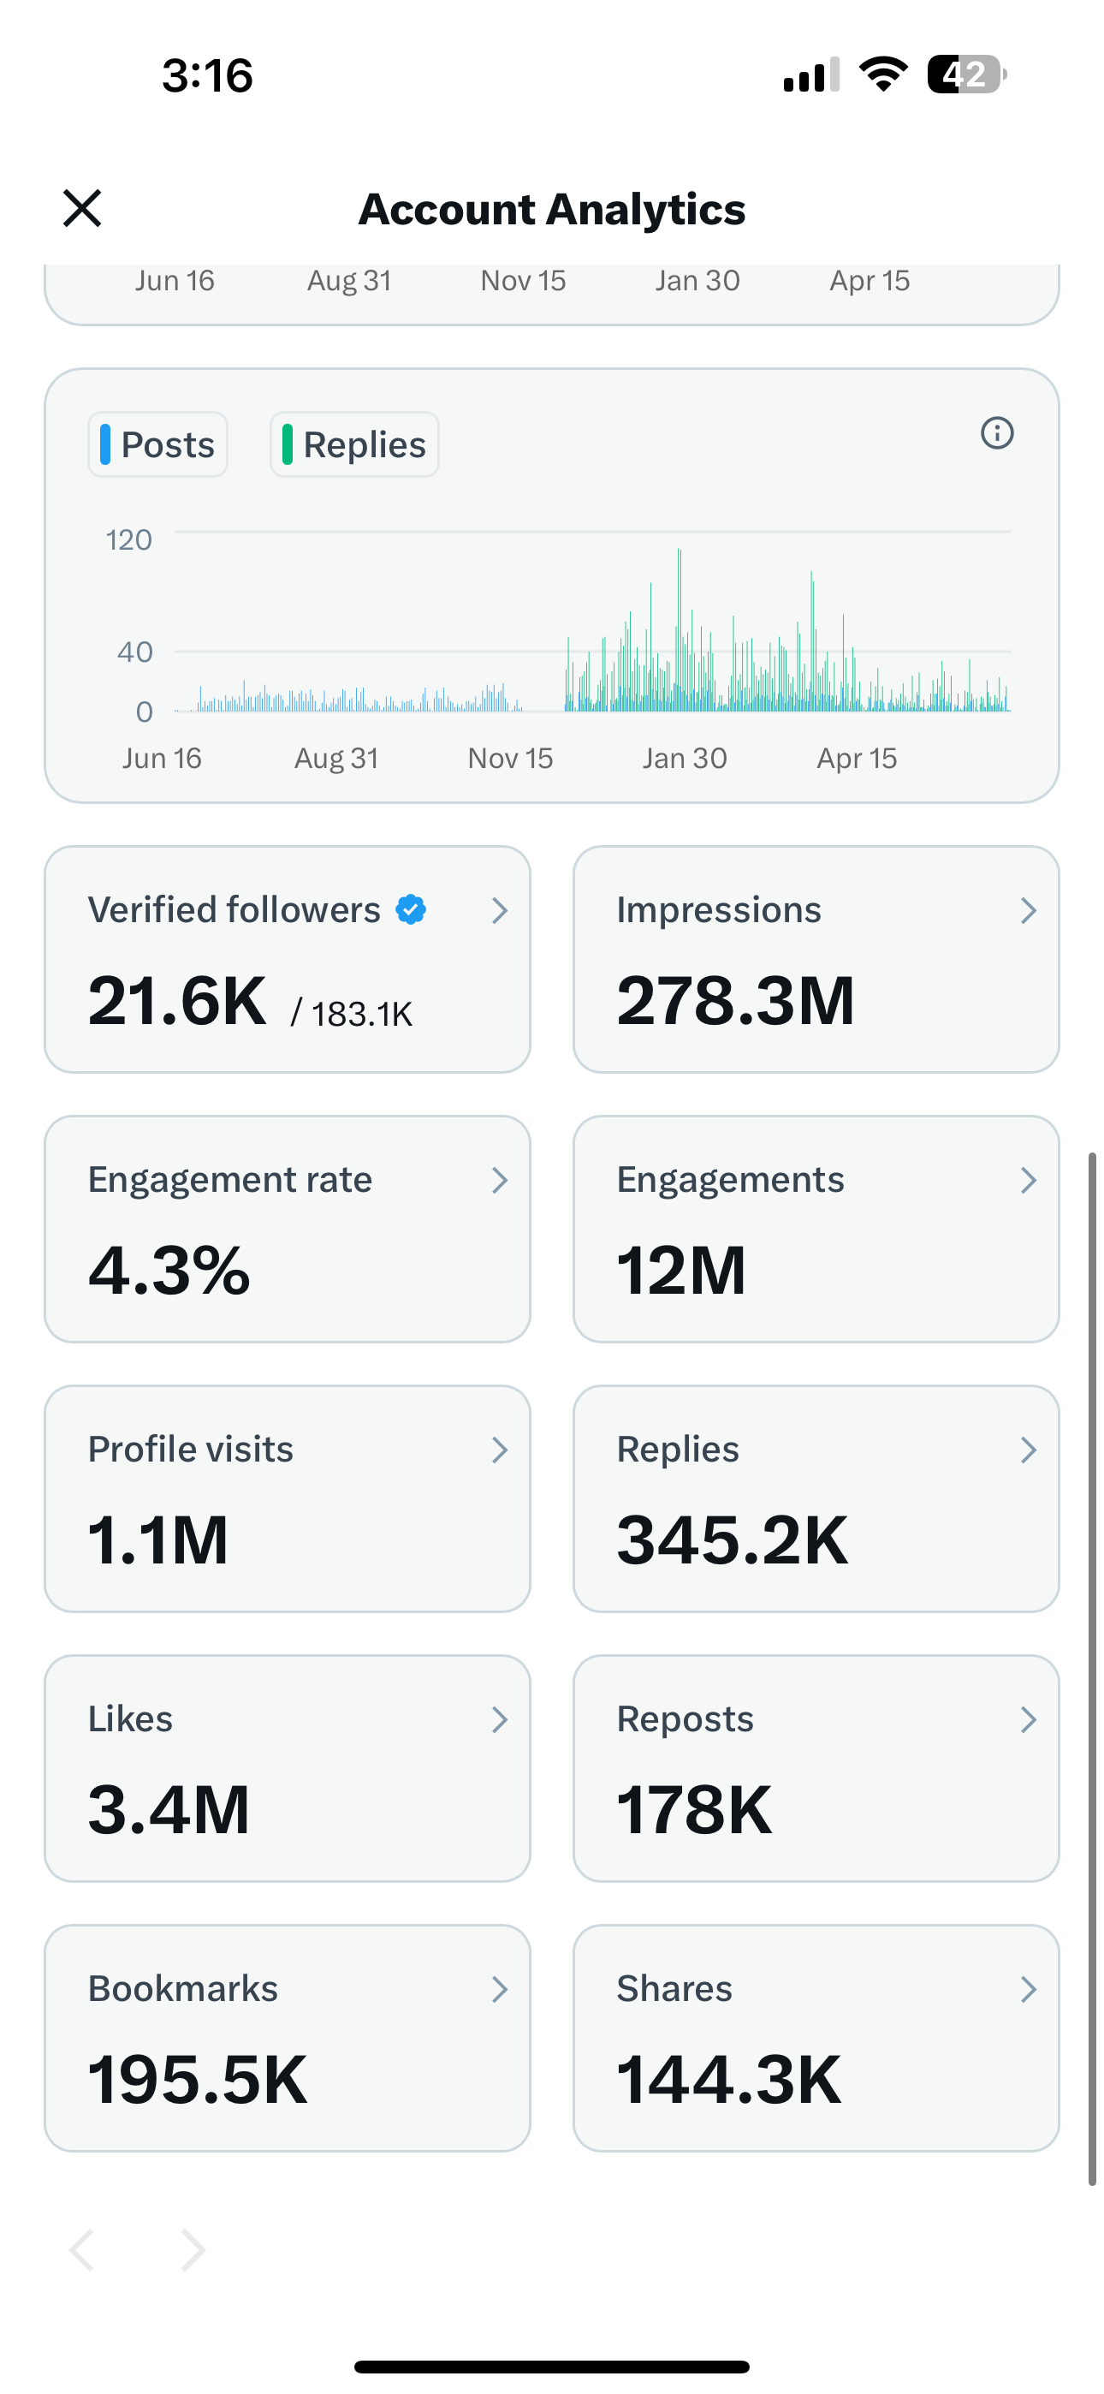Open the Shares 144.3K card
Viewport: 1104px width, 2394px height.
(x=816, y=2037)
